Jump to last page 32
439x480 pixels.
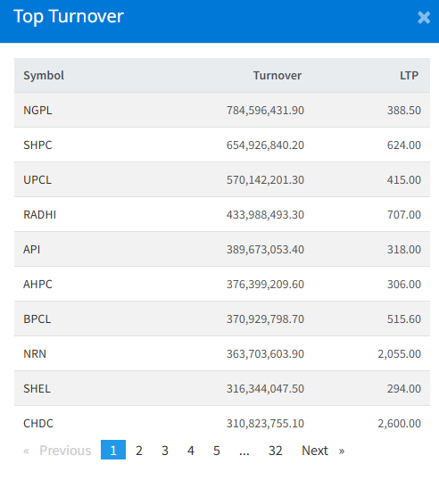275,451
